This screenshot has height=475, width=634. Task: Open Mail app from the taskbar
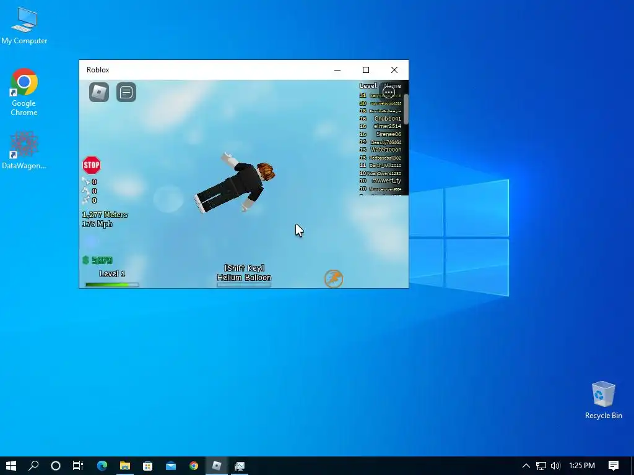coord(171,466)
